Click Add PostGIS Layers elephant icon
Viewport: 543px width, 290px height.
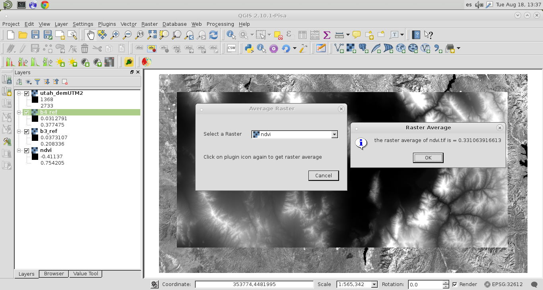363,48
